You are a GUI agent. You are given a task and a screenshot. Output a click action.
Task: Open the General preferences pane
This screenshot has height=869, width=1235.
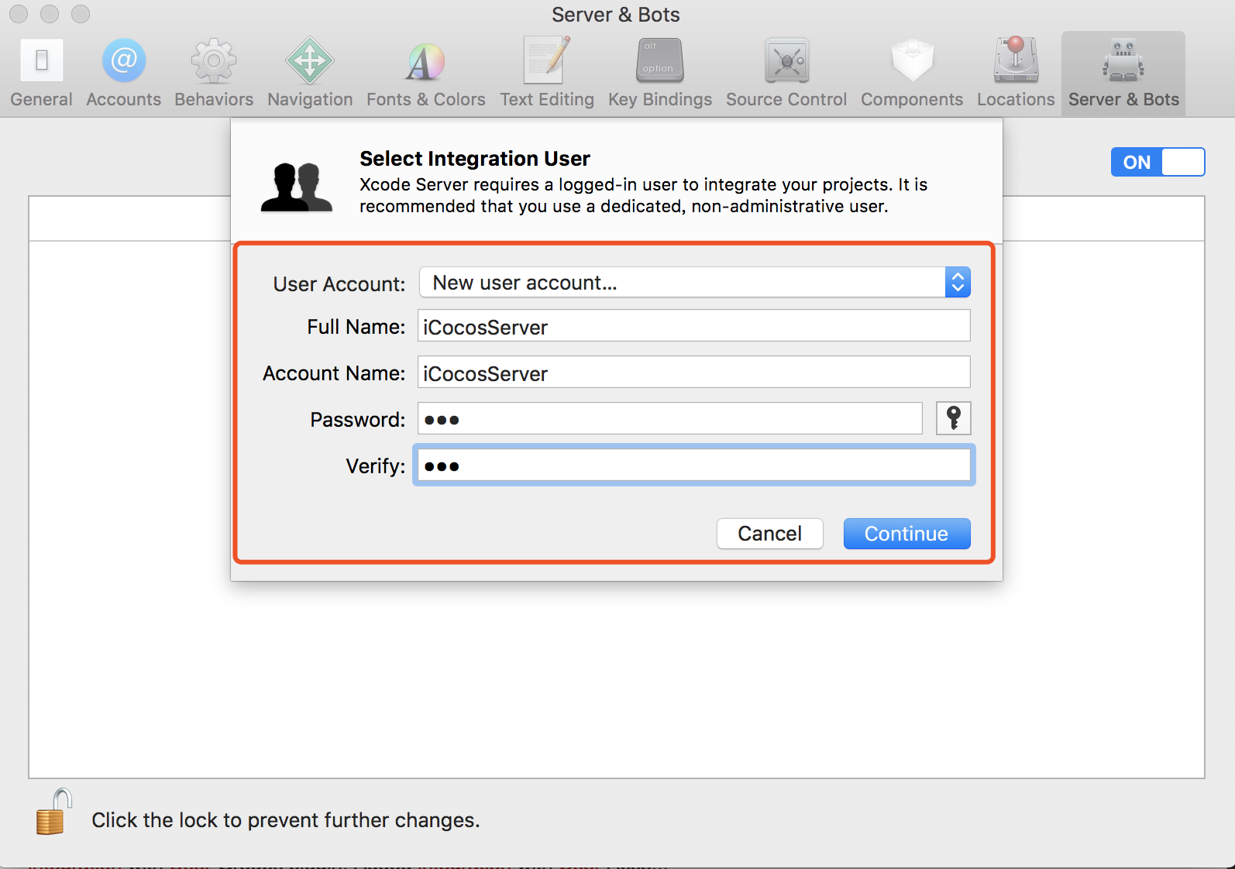click(41, 74)
